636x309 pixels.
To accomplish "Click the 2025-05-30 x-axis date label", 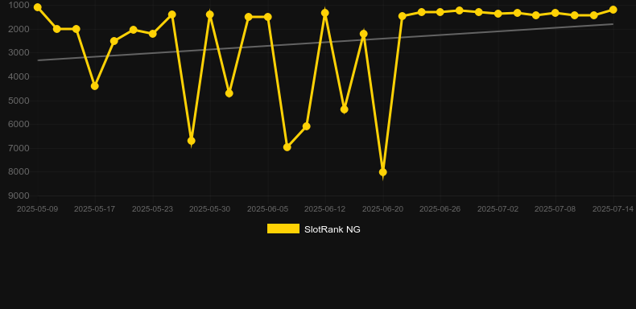I will click(209, 209).
